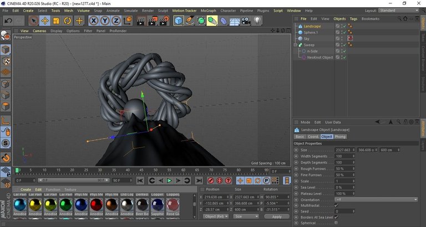The height and width of the screenshot is (227, 426).
Task: Click the User Data button
Action: [333, 122]
